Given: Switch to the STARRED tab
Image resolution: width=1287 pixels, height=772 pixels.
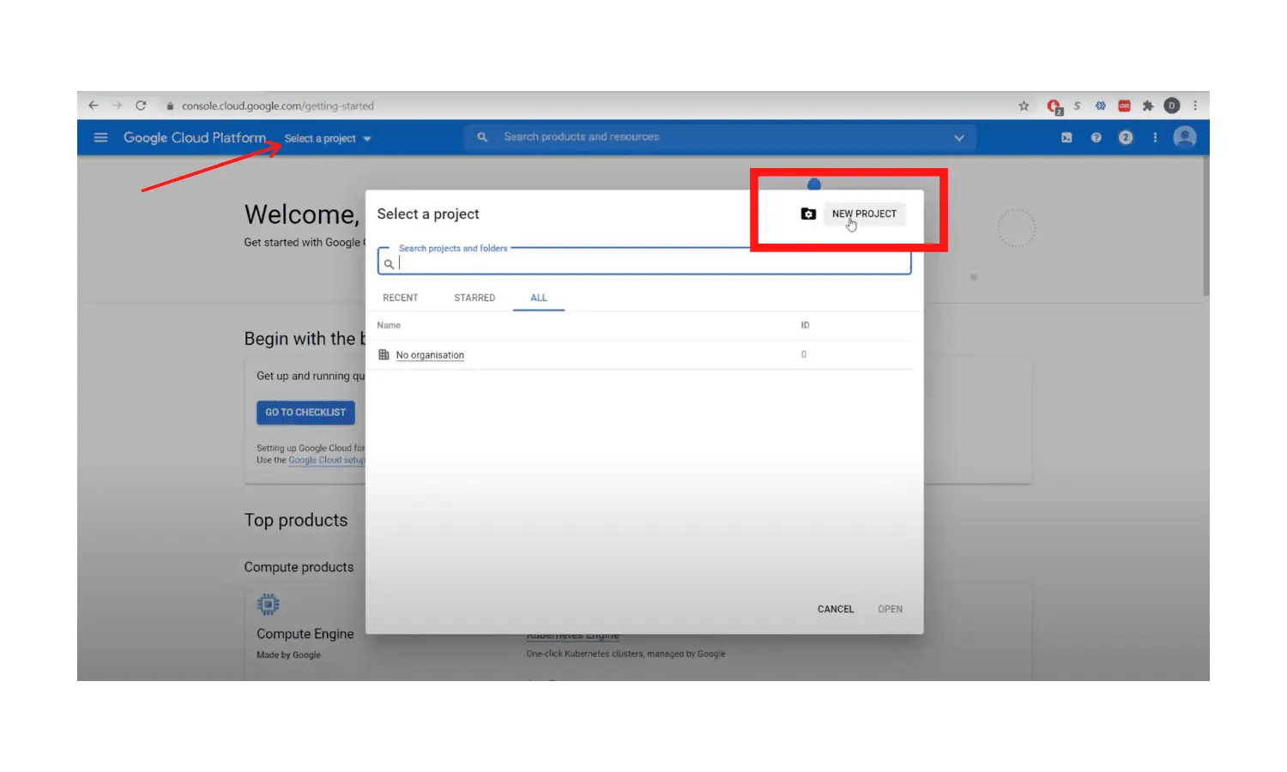Looking at the screenshot, I should tap(474, 298).
